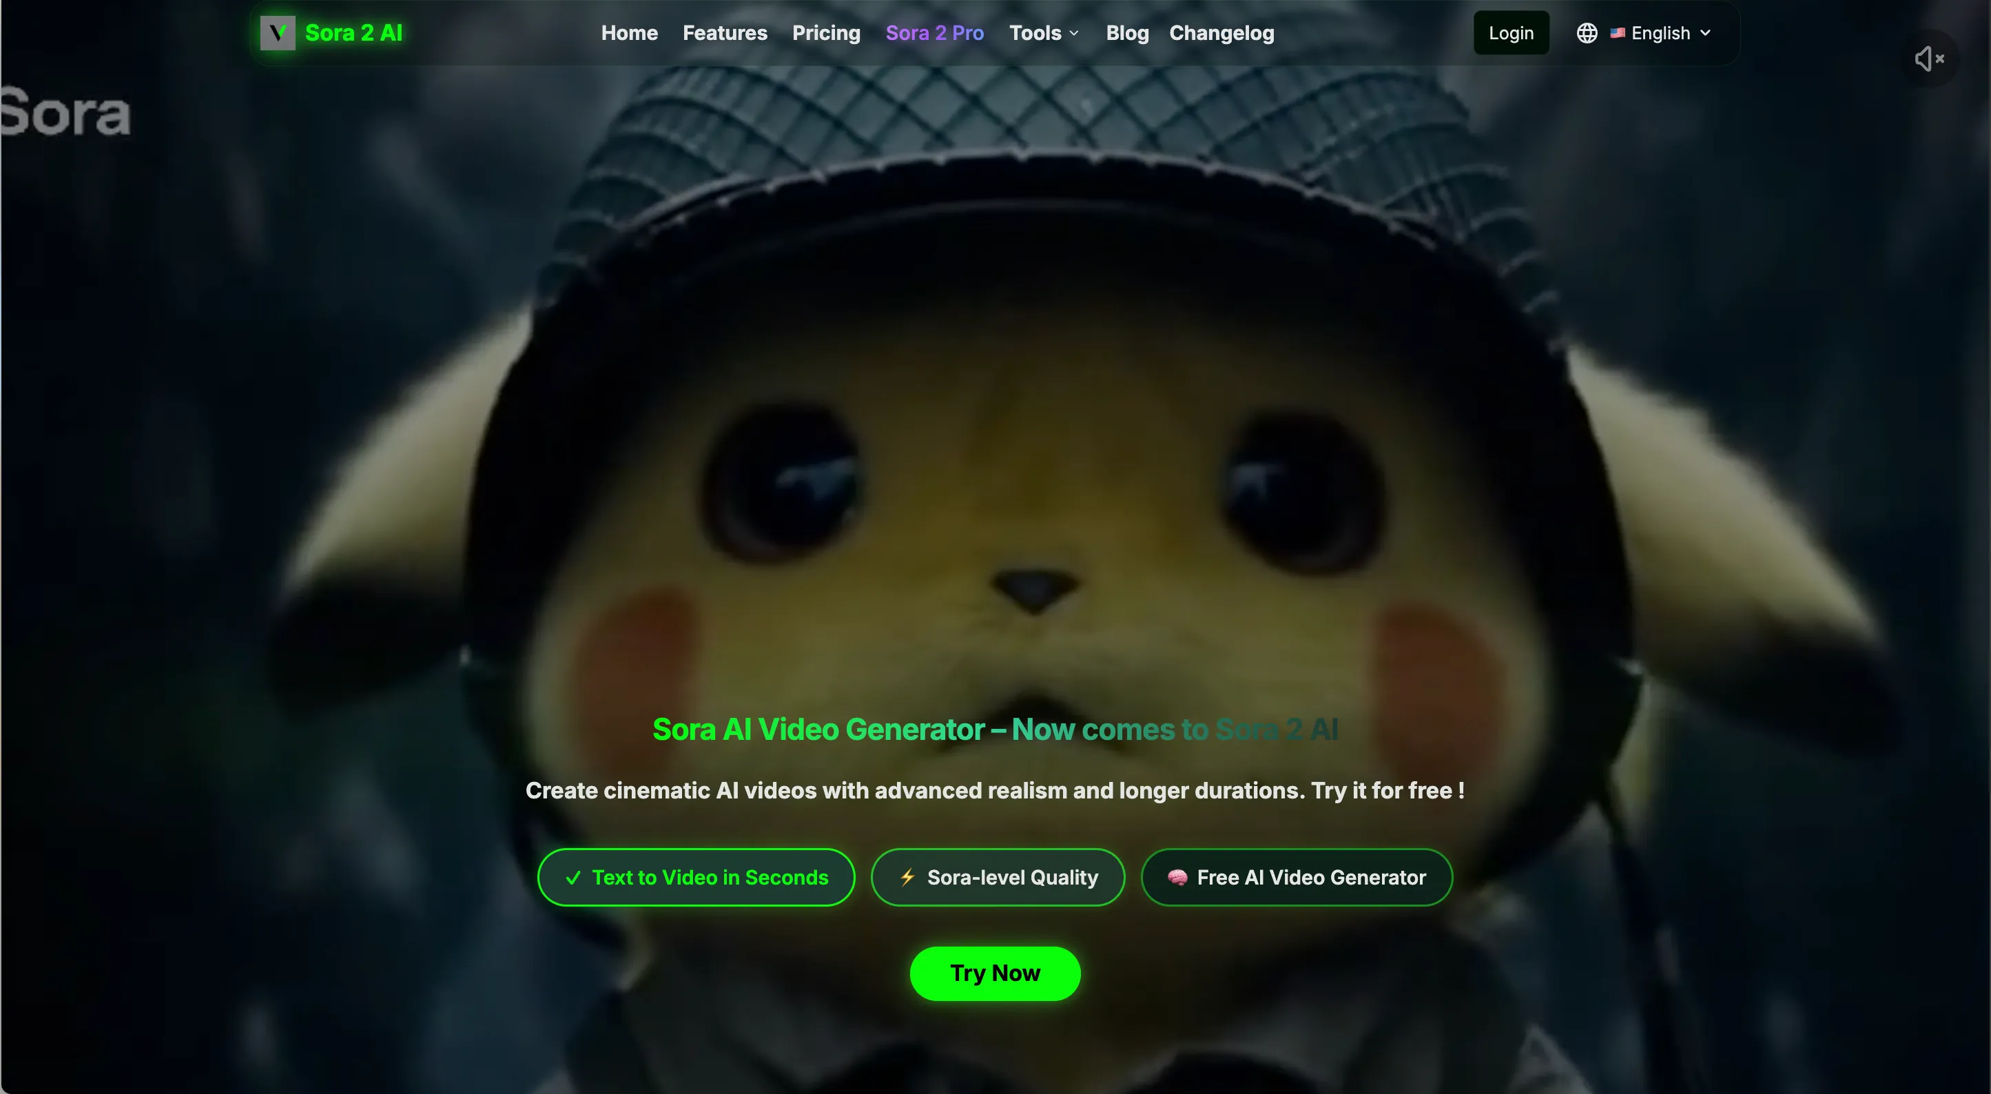Click the green Try Now button

995,973
